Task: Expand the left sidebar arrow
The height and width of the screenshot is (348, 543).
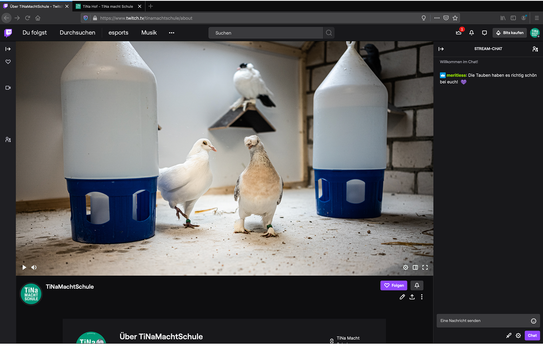Action: [8, 49]
